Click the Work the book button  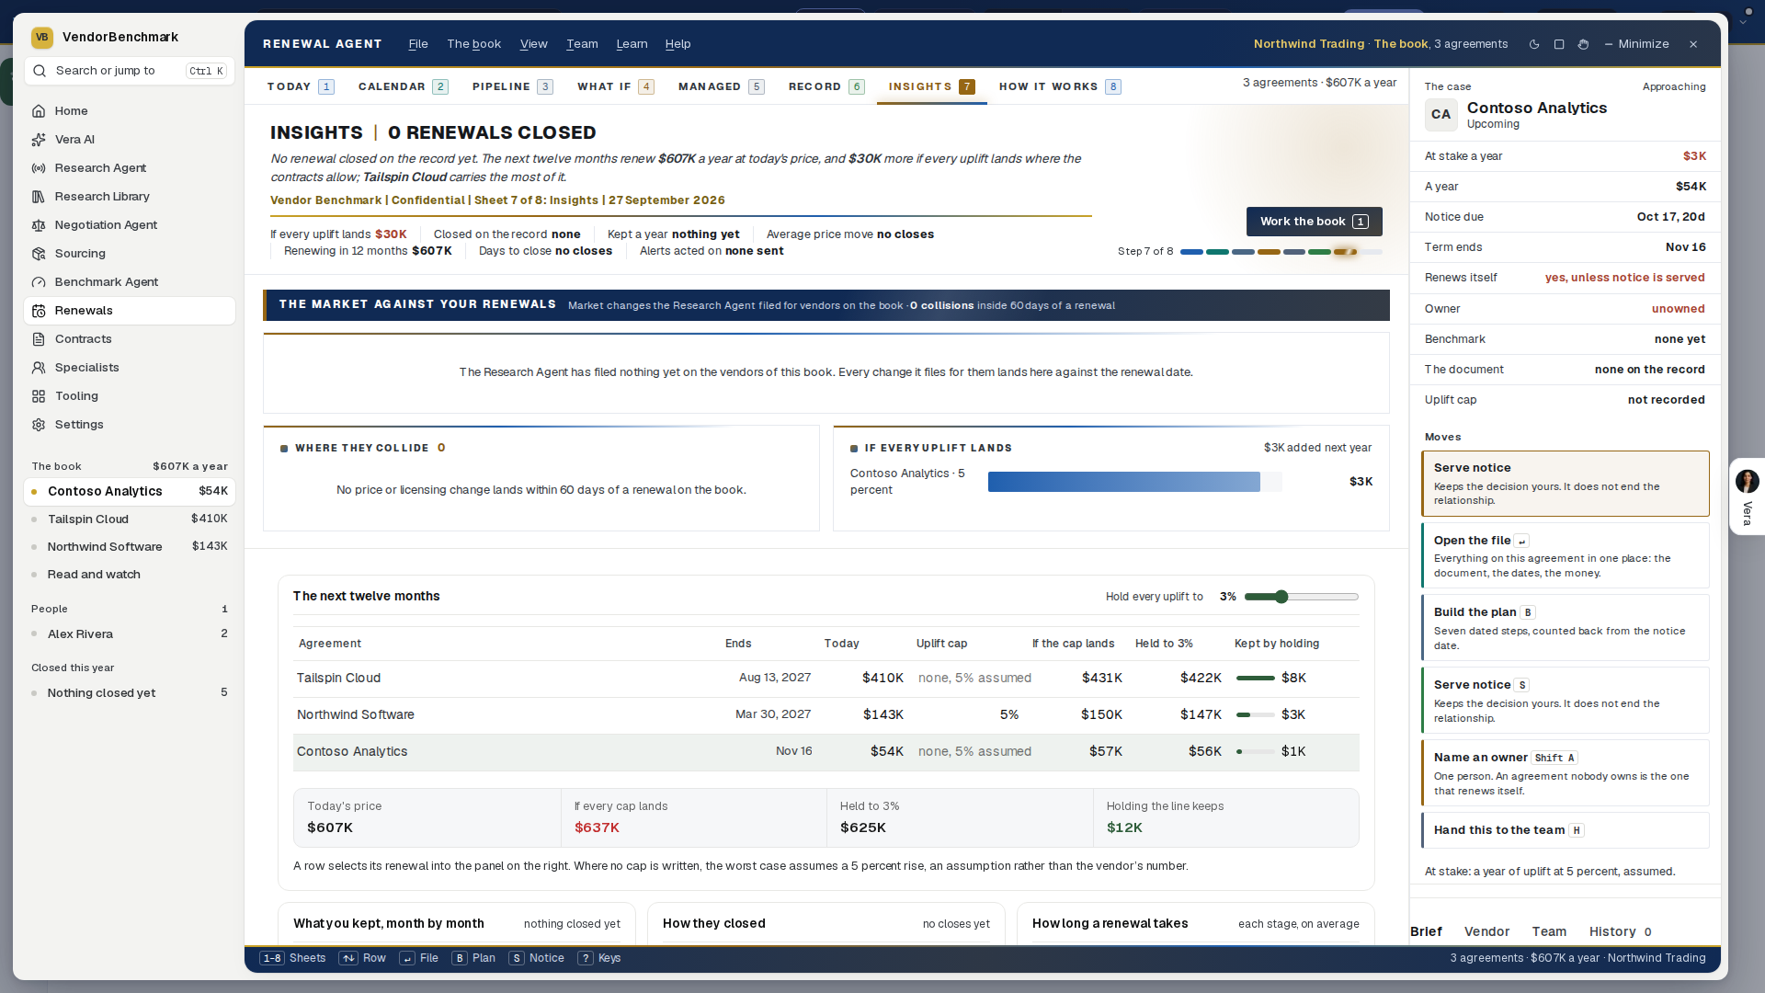(x=1314, y=222)
